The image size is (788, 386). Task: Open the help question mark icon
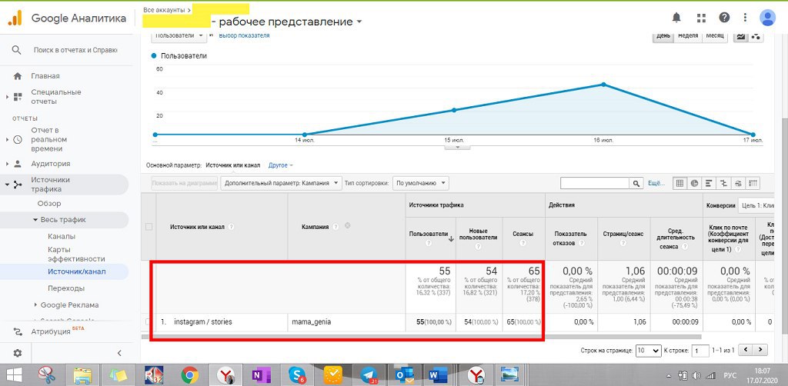click(x=724, y=18)
